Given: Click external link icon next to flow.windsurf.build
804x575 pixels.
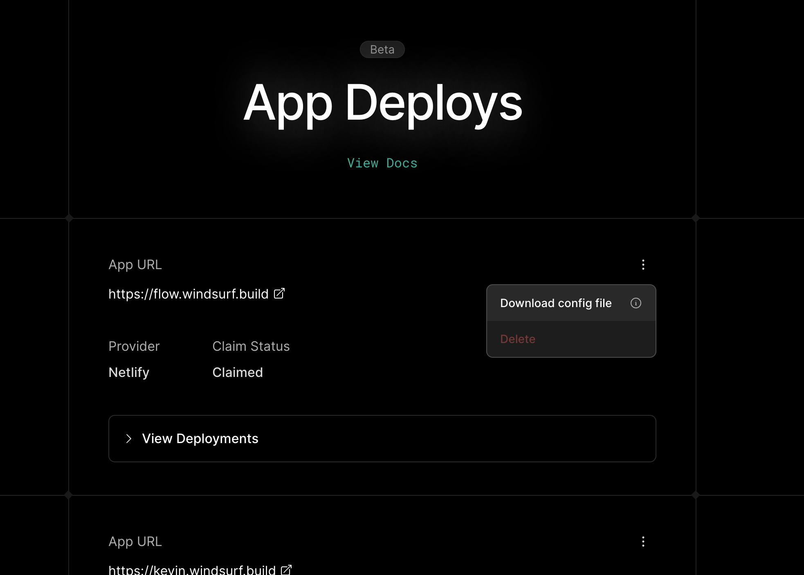Looking at the screenshot, I should pos(279,293).
